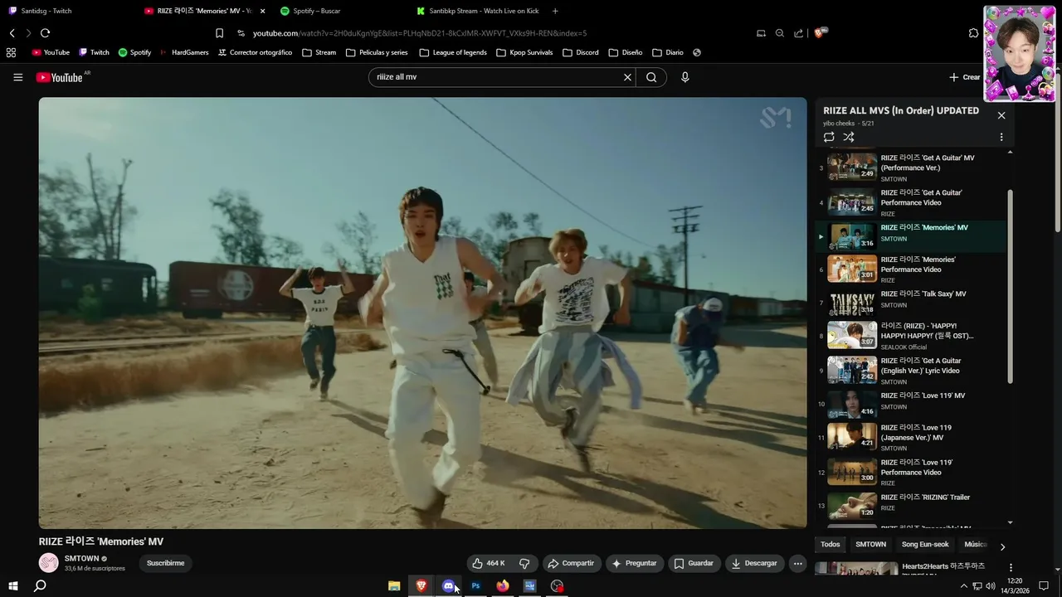The height and width of the screenshot is (597, 1062).
Task: Open more actions menu beside Descargar
Action: [x=797, y=563]
